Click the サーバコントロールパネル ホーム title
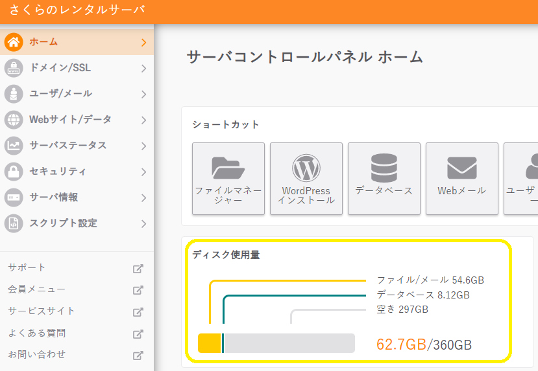The width and height of the screenshot is (538, 371). click(304, 57)
